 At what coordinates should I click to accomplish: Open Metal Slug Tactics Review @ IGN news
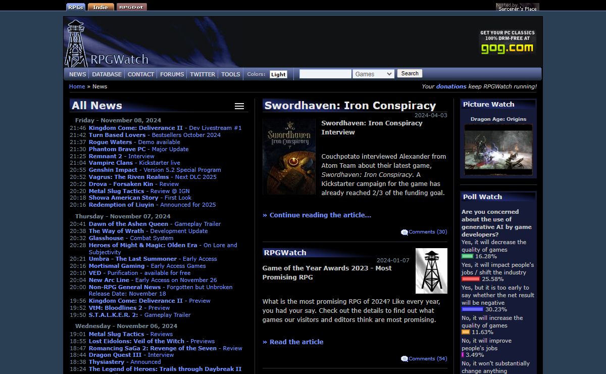point(139,191)
